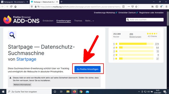This screenshot has width=169, height=94.
Task: Save page to Pocket icon
Action: (133, 7)
